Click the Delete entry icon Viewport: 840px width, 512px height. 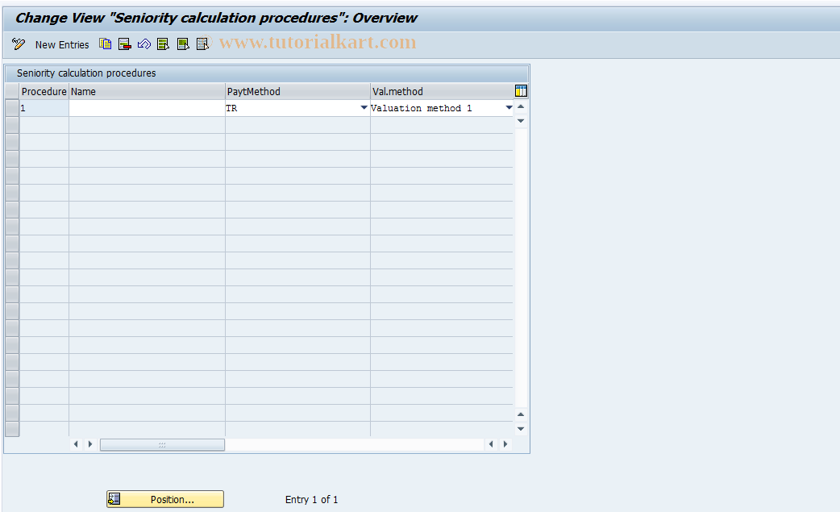(125, 44)
